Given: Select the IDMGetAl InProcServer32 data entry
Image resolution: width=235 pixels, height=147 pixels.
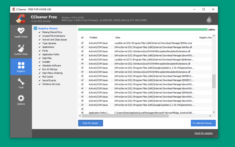Looking at the screenshot, I should 154,93.
